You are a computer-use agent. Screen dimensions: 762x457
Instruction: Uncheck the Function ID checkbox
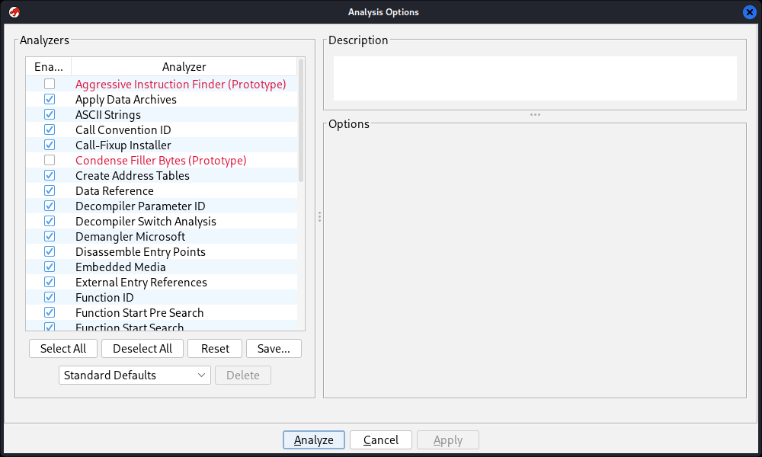pyautogui.click(x=50, y=297)
